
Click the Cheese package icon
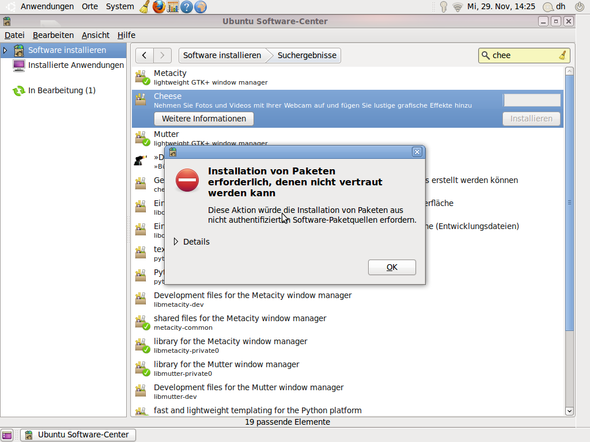click(141, 100)
